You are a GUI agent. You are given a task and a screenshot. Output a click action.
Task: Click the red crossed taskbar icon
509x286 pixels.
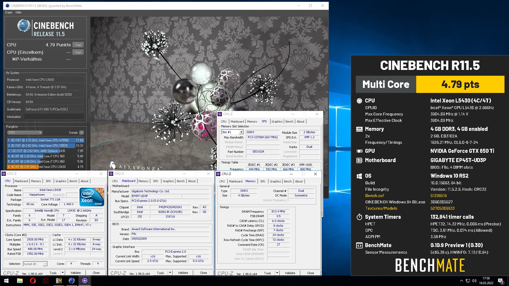pyautogui.click(x=46, y=281)
